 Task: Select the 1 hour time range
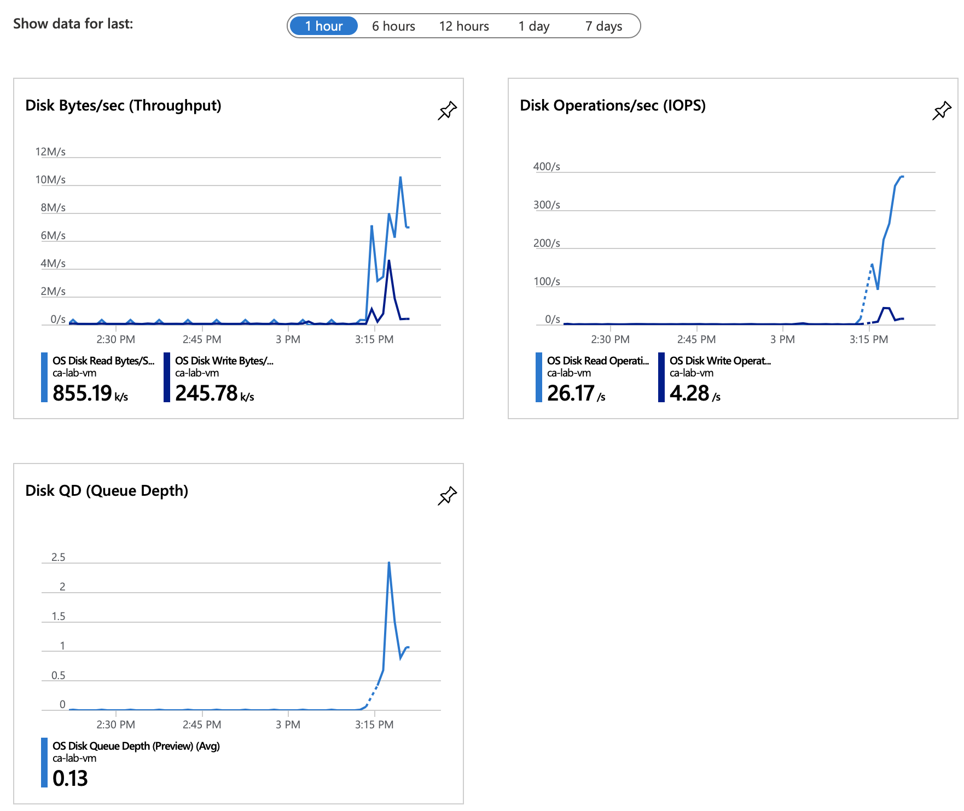(x=323, y=26)
